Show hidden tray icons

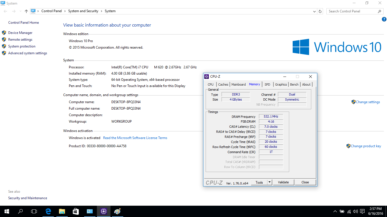coord(335,211)
